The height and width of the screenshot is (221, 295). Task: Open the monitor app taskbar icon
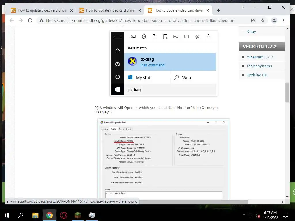coord(92,215)
